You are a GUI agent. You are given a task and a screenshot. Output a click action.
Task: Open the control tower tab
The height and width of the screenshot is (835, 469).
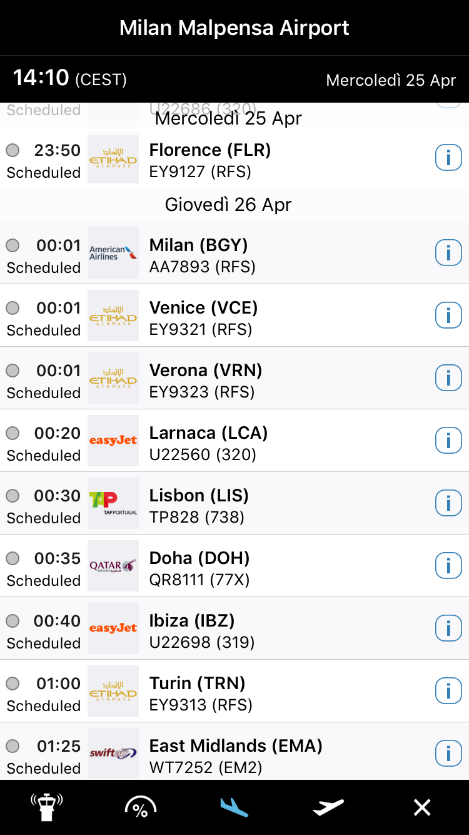point(47,807)
